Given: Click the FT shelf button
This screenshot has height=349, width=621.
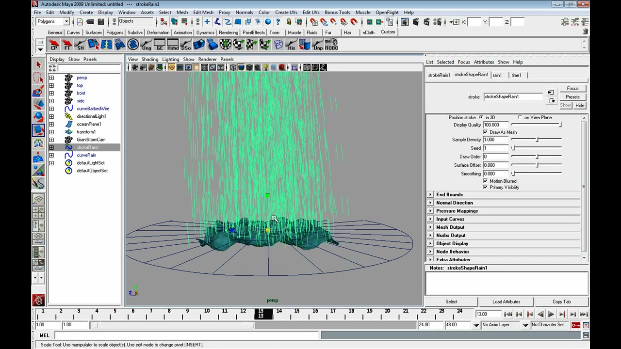Looking at the screenshot, I should pyautogui.click(x=67, y=45).
